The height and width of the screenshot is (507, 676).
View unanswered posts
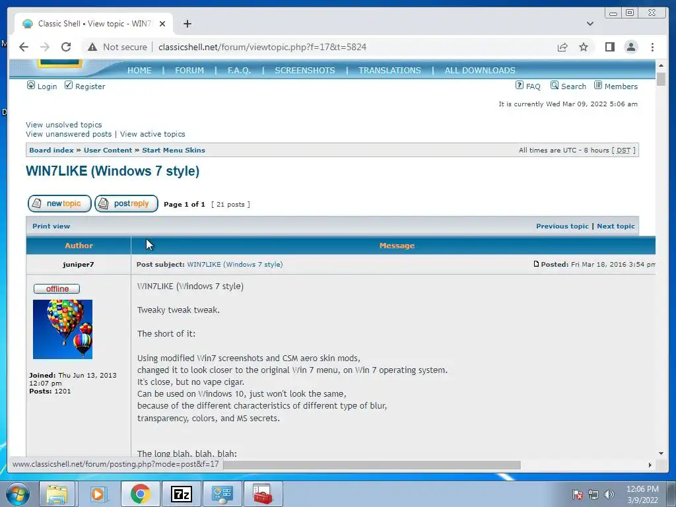point(69,134)
